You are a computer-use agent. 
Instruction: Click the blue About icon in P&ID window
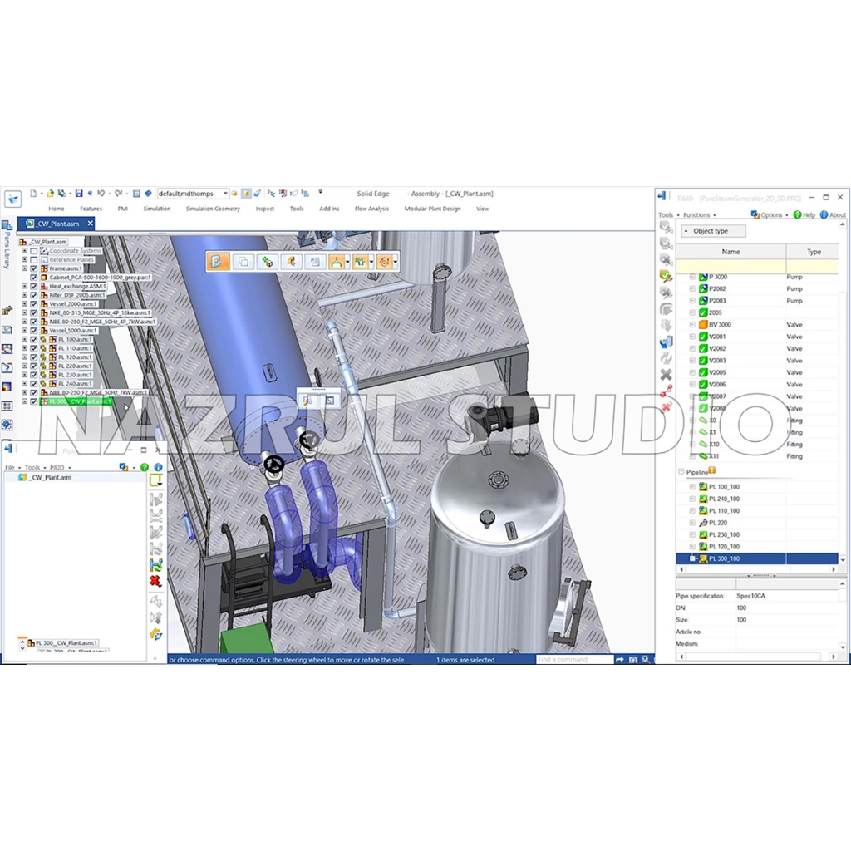click(x=824, y=214)
